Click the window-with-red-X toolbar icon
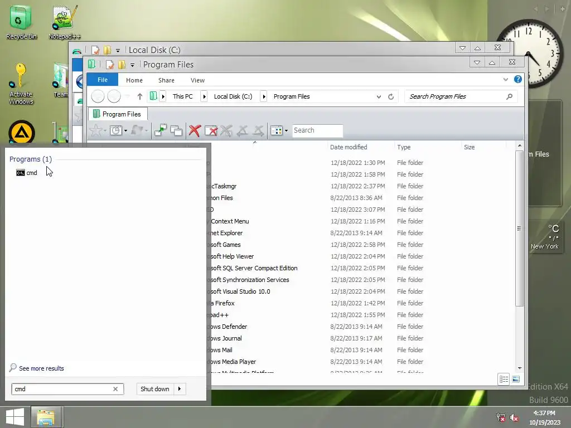Screen dimensions: 571x428 tap(211, 130)
